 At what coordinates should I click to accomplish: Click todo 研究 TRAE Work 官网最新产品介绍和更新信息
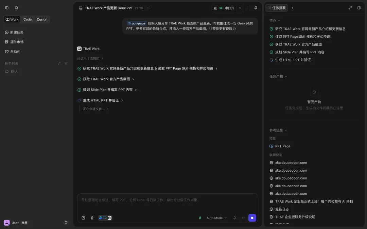(307, 29)
